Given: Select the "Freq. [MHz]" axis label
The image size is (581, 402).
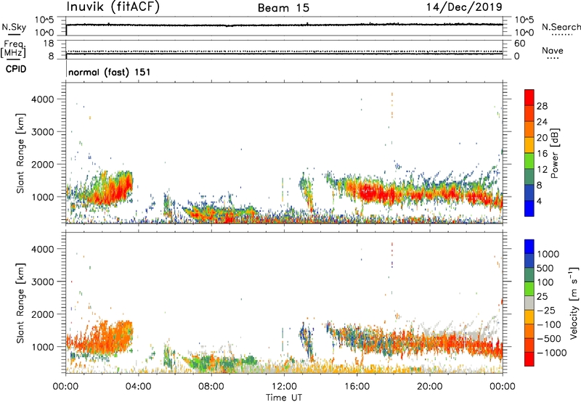Looking at the screenshot, I should click(x=14, y=49).
